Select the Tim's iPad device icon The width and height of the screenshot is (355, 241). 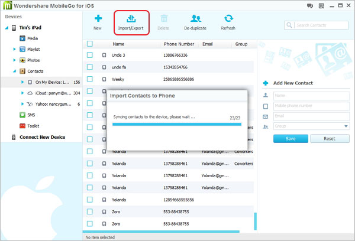[x=14, y=28]
